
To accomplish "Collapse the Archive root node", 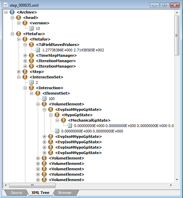I will pos(6,12).
